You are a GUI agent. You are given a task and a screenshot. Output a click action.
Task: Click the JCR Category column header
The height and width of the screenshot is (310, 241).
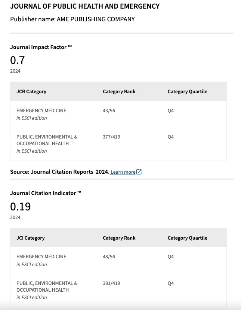pos(31,91)
